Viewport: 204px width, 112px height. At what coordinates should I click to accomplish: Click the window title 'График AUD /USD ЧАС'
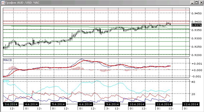click(22, 3)
